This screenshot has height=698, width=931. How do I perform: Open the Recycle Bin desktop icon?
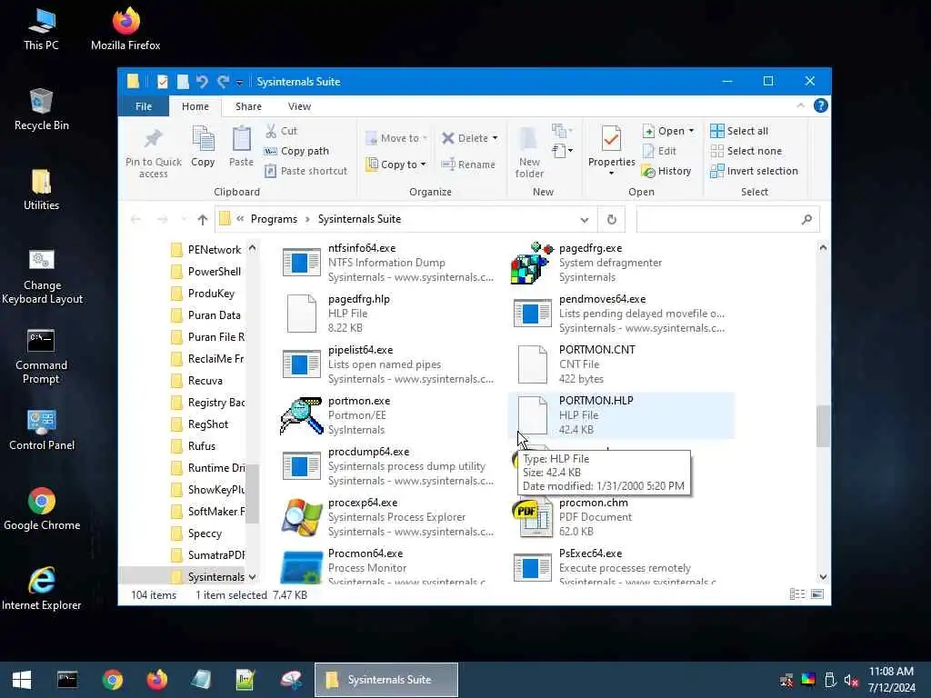point(41,109)
